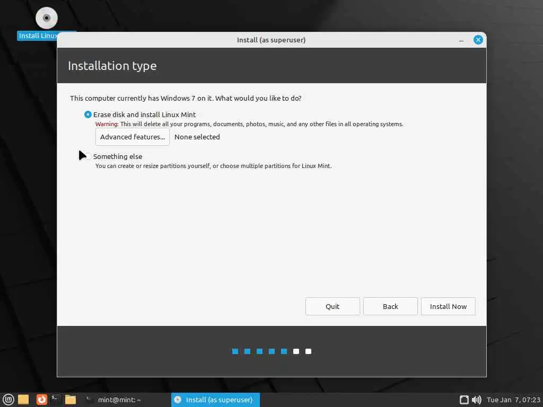Open the Terminal launcher in panel
The image size is (543, 407).
[x=55, y=400]
